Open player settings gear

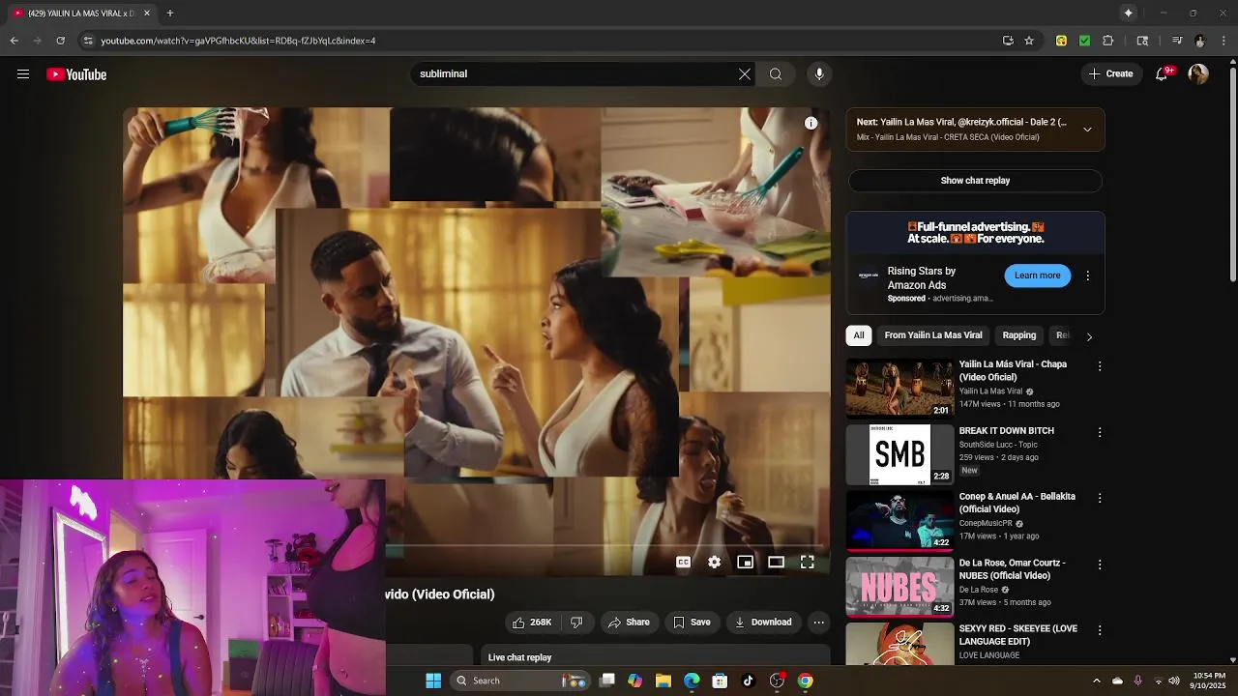tap(714, 563)
